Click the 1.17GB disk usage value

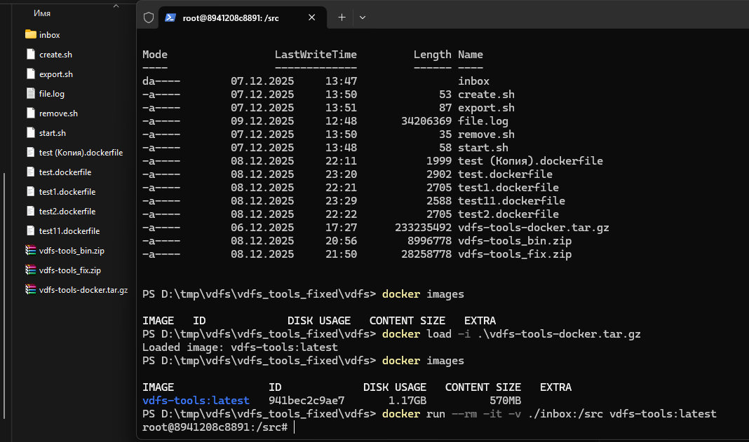click(x=407, y=401)
